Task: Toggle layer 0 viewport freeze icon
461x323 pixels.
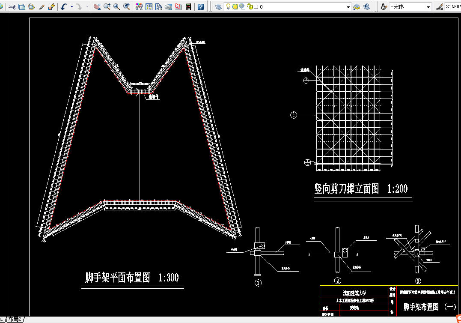Action: (242, 6)
